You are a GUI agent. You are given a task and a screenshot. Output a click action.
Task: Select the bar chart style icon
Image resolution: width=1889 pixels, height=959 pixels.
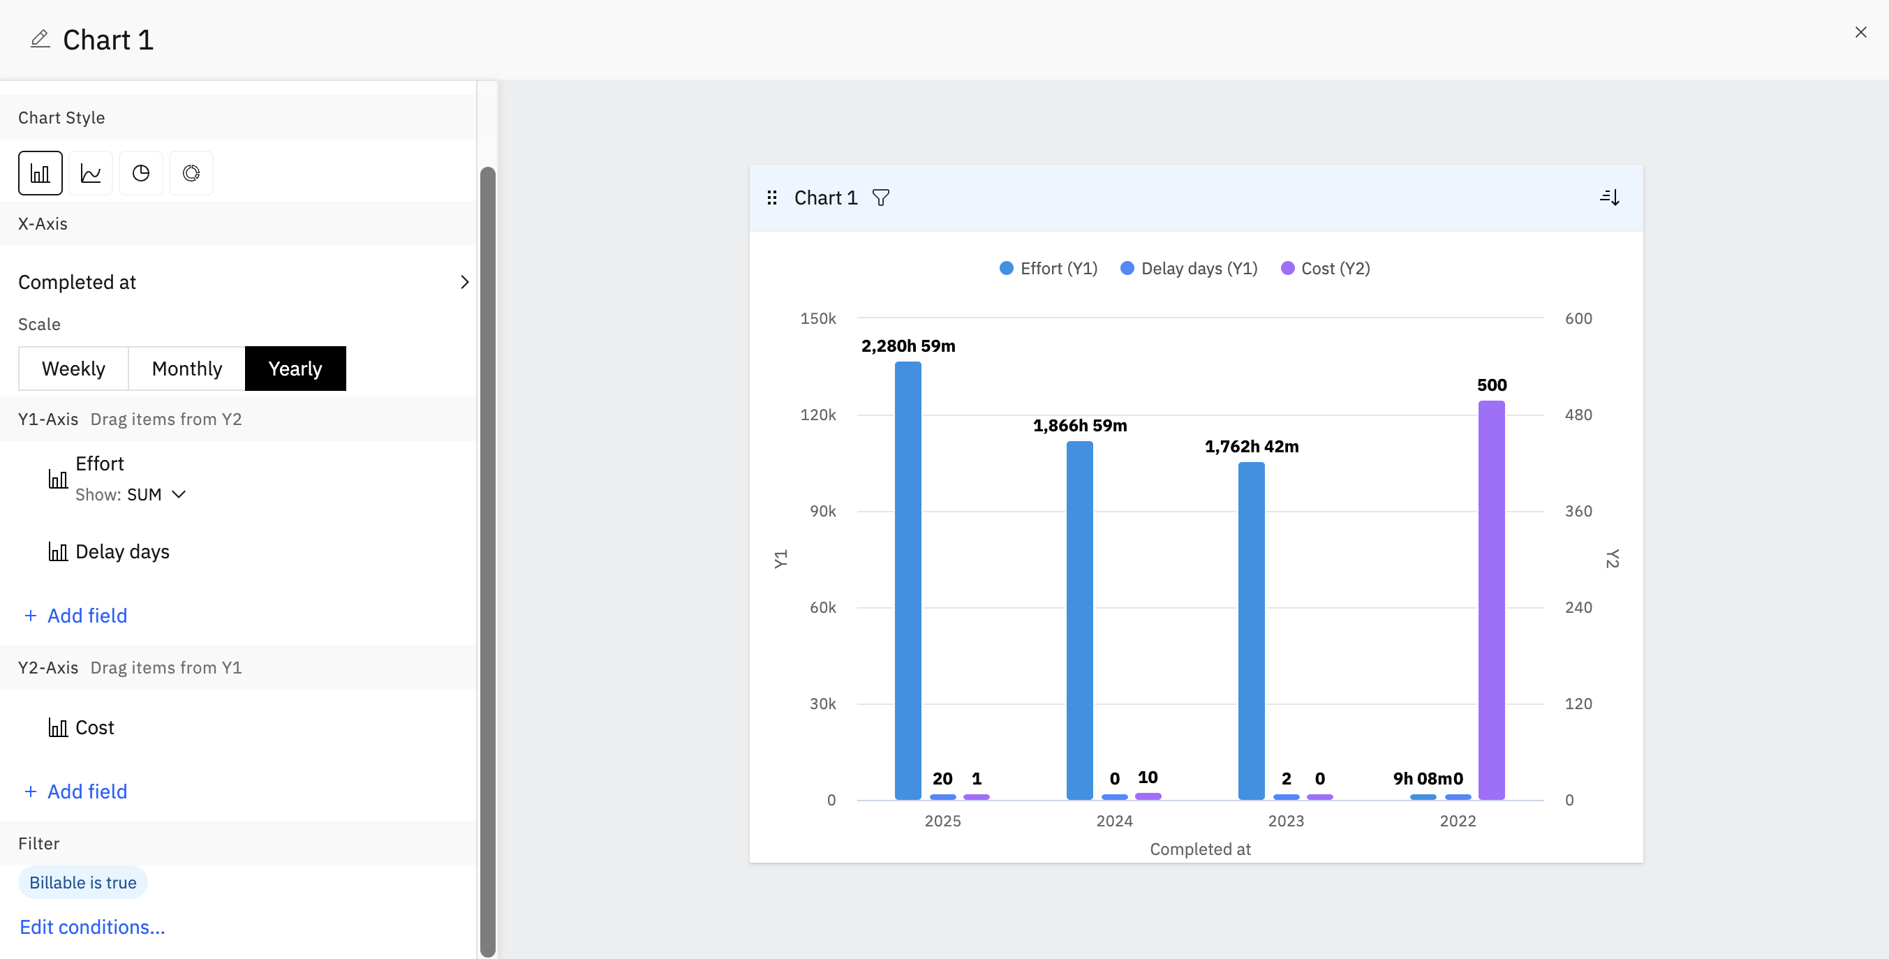point(40,173)
